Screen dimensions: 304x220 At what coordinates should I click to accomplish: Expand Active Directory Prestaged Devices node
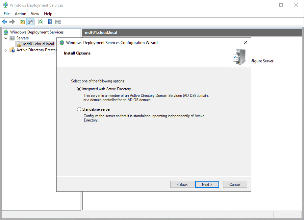coord(6,50)
